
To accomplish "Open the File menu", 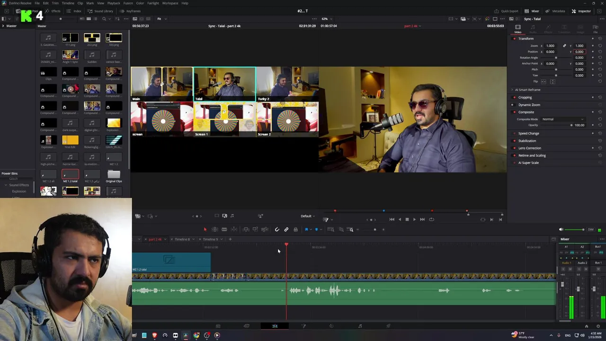I will coord(37,3).
